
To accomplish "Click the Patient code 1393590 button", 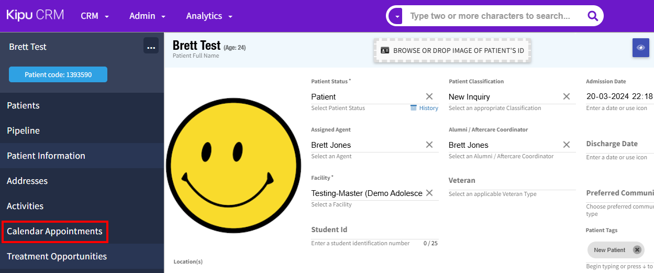I will point(58,74).
